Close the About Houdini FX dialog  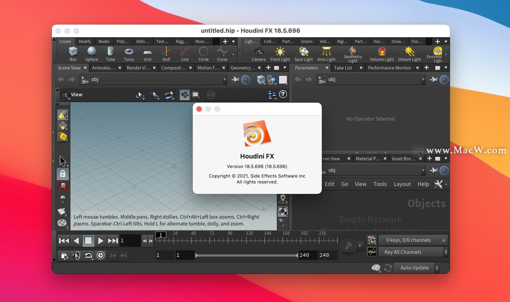point(199,109)
